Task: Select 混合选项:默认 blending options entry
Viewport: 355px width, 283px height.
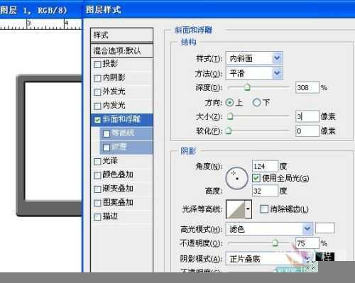Action: [121, 50]
